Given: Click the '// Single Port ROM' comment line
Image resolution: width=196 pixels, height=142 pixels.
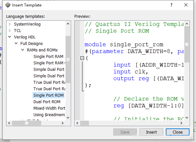Looking at the screenshot, I should coord(117,31).
